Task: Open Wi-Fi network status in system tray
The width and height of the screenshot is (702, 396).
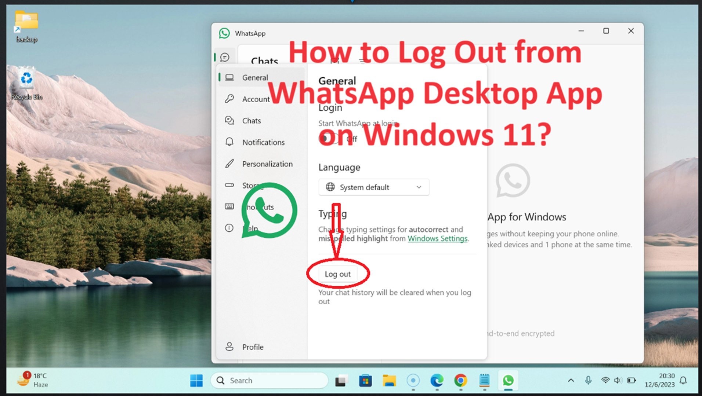Action: point(605,380)
